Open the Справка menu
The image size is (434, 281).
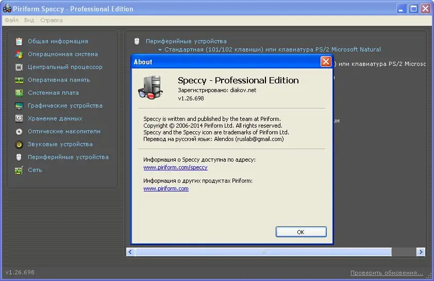[51, 20]
